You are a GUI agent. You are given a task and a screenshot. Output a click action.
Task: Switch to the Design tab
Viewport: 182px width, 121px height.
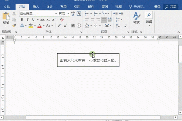[49, 7]
